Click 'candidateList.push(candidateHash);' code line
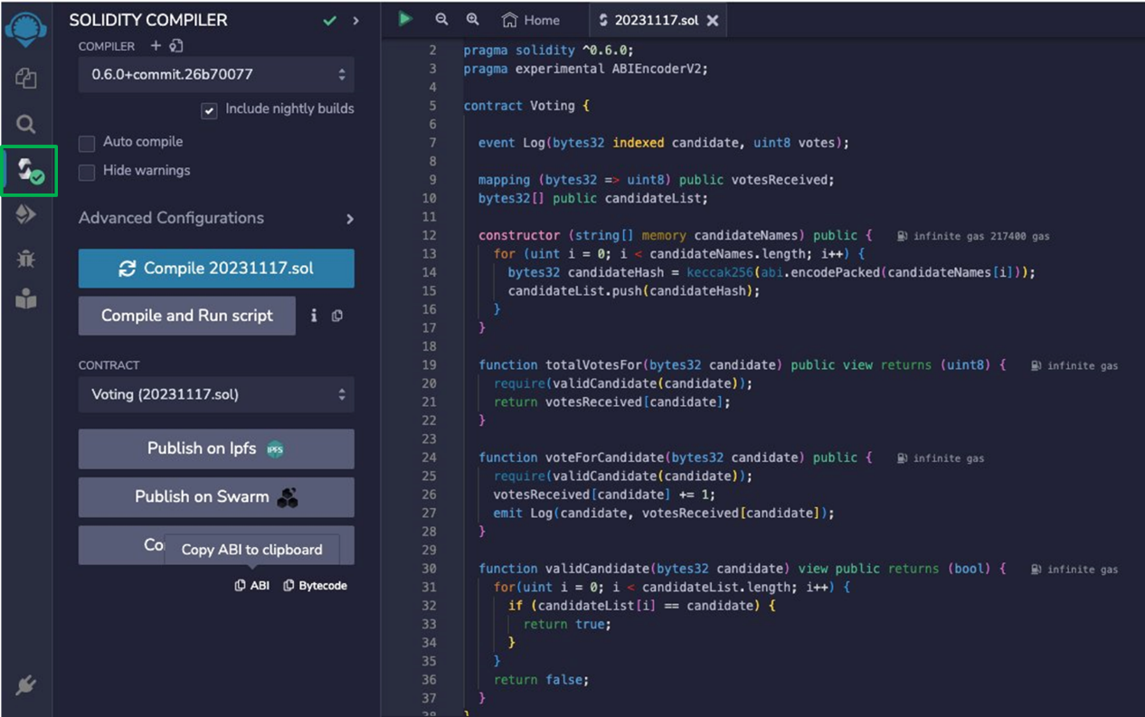 pos(634,291)
